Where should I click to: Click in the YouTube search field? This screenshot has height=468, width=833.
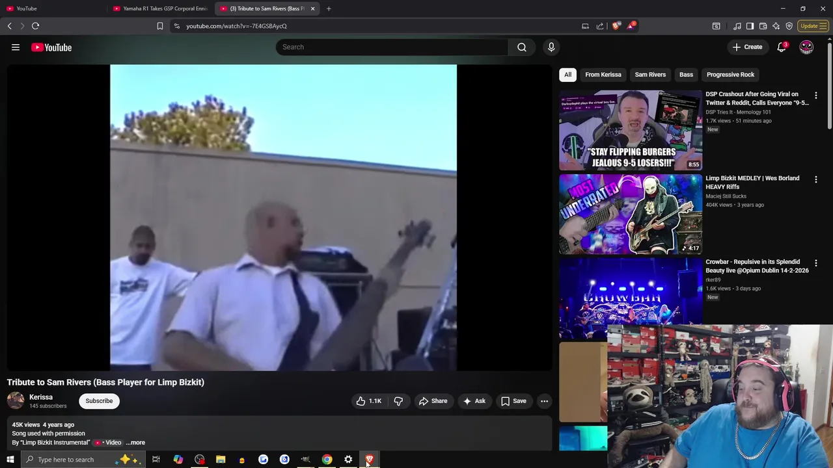pos(392,47)
